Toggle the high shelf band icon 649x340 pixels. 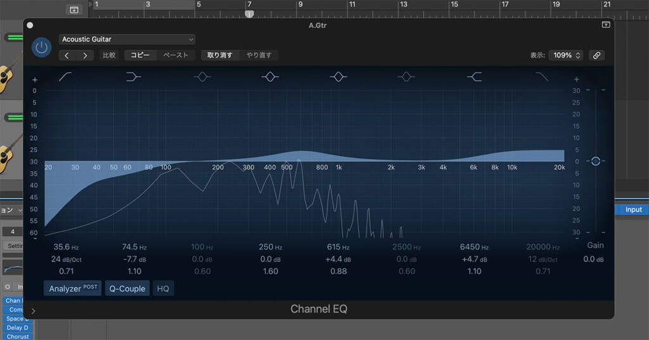[475, 77]
